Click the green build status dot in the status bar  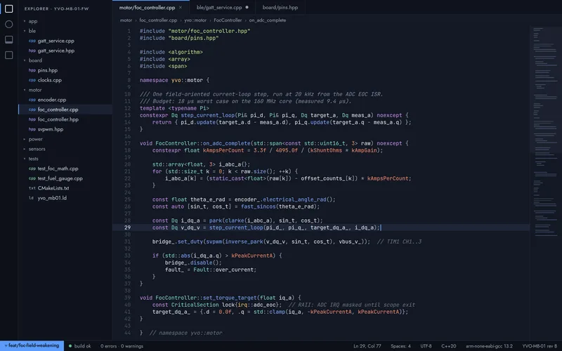tap(70, 346)
